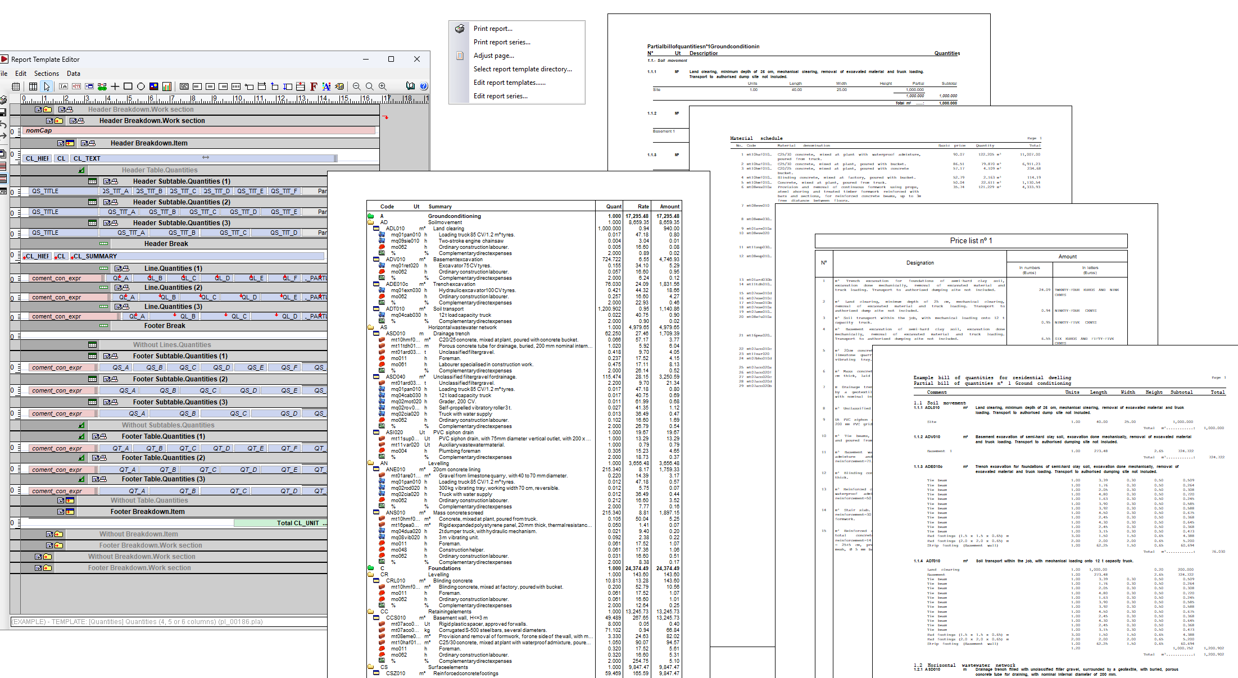Collapse the Groundconditioning chapter folder
The image size is (1238, 678).
[371, 216]
